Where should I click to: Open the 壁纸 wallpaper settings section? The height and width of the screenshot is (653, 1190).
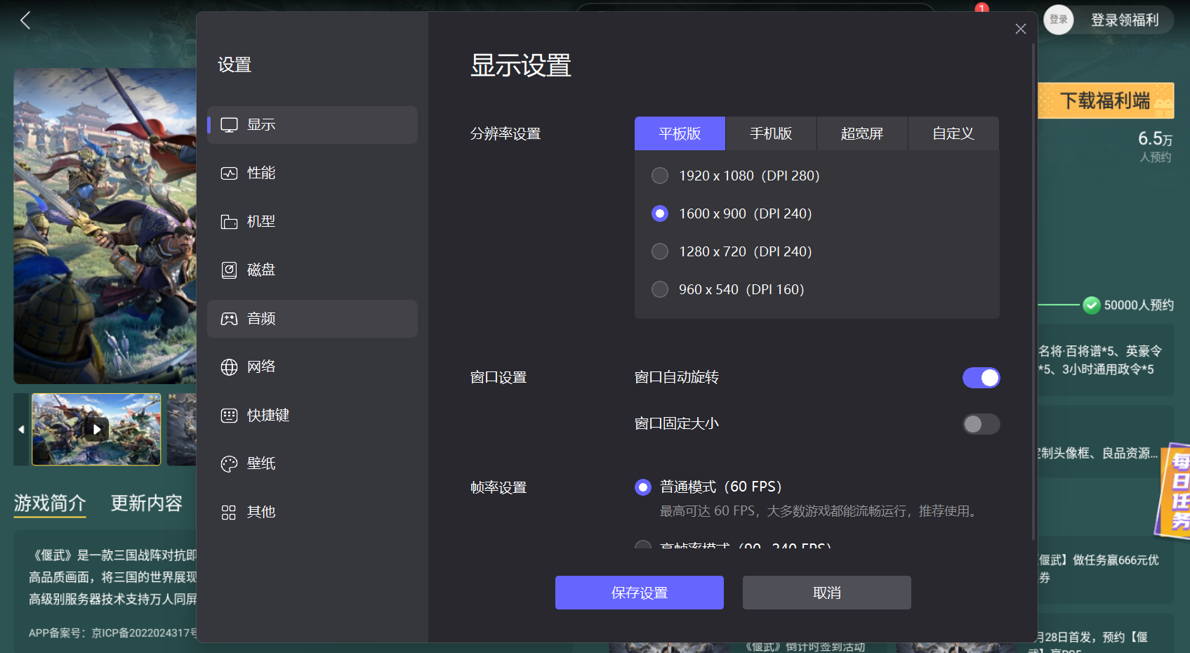click(312, 464)
